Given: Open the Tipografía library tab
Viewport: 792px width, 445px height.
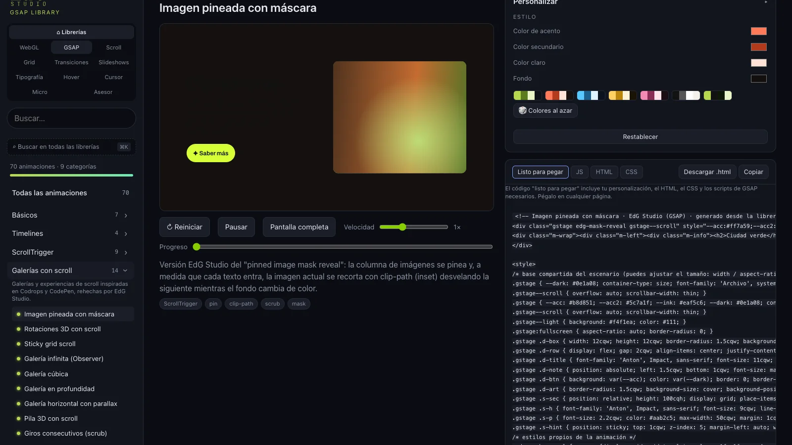Looking at the screenshot, I should (29, 77).
